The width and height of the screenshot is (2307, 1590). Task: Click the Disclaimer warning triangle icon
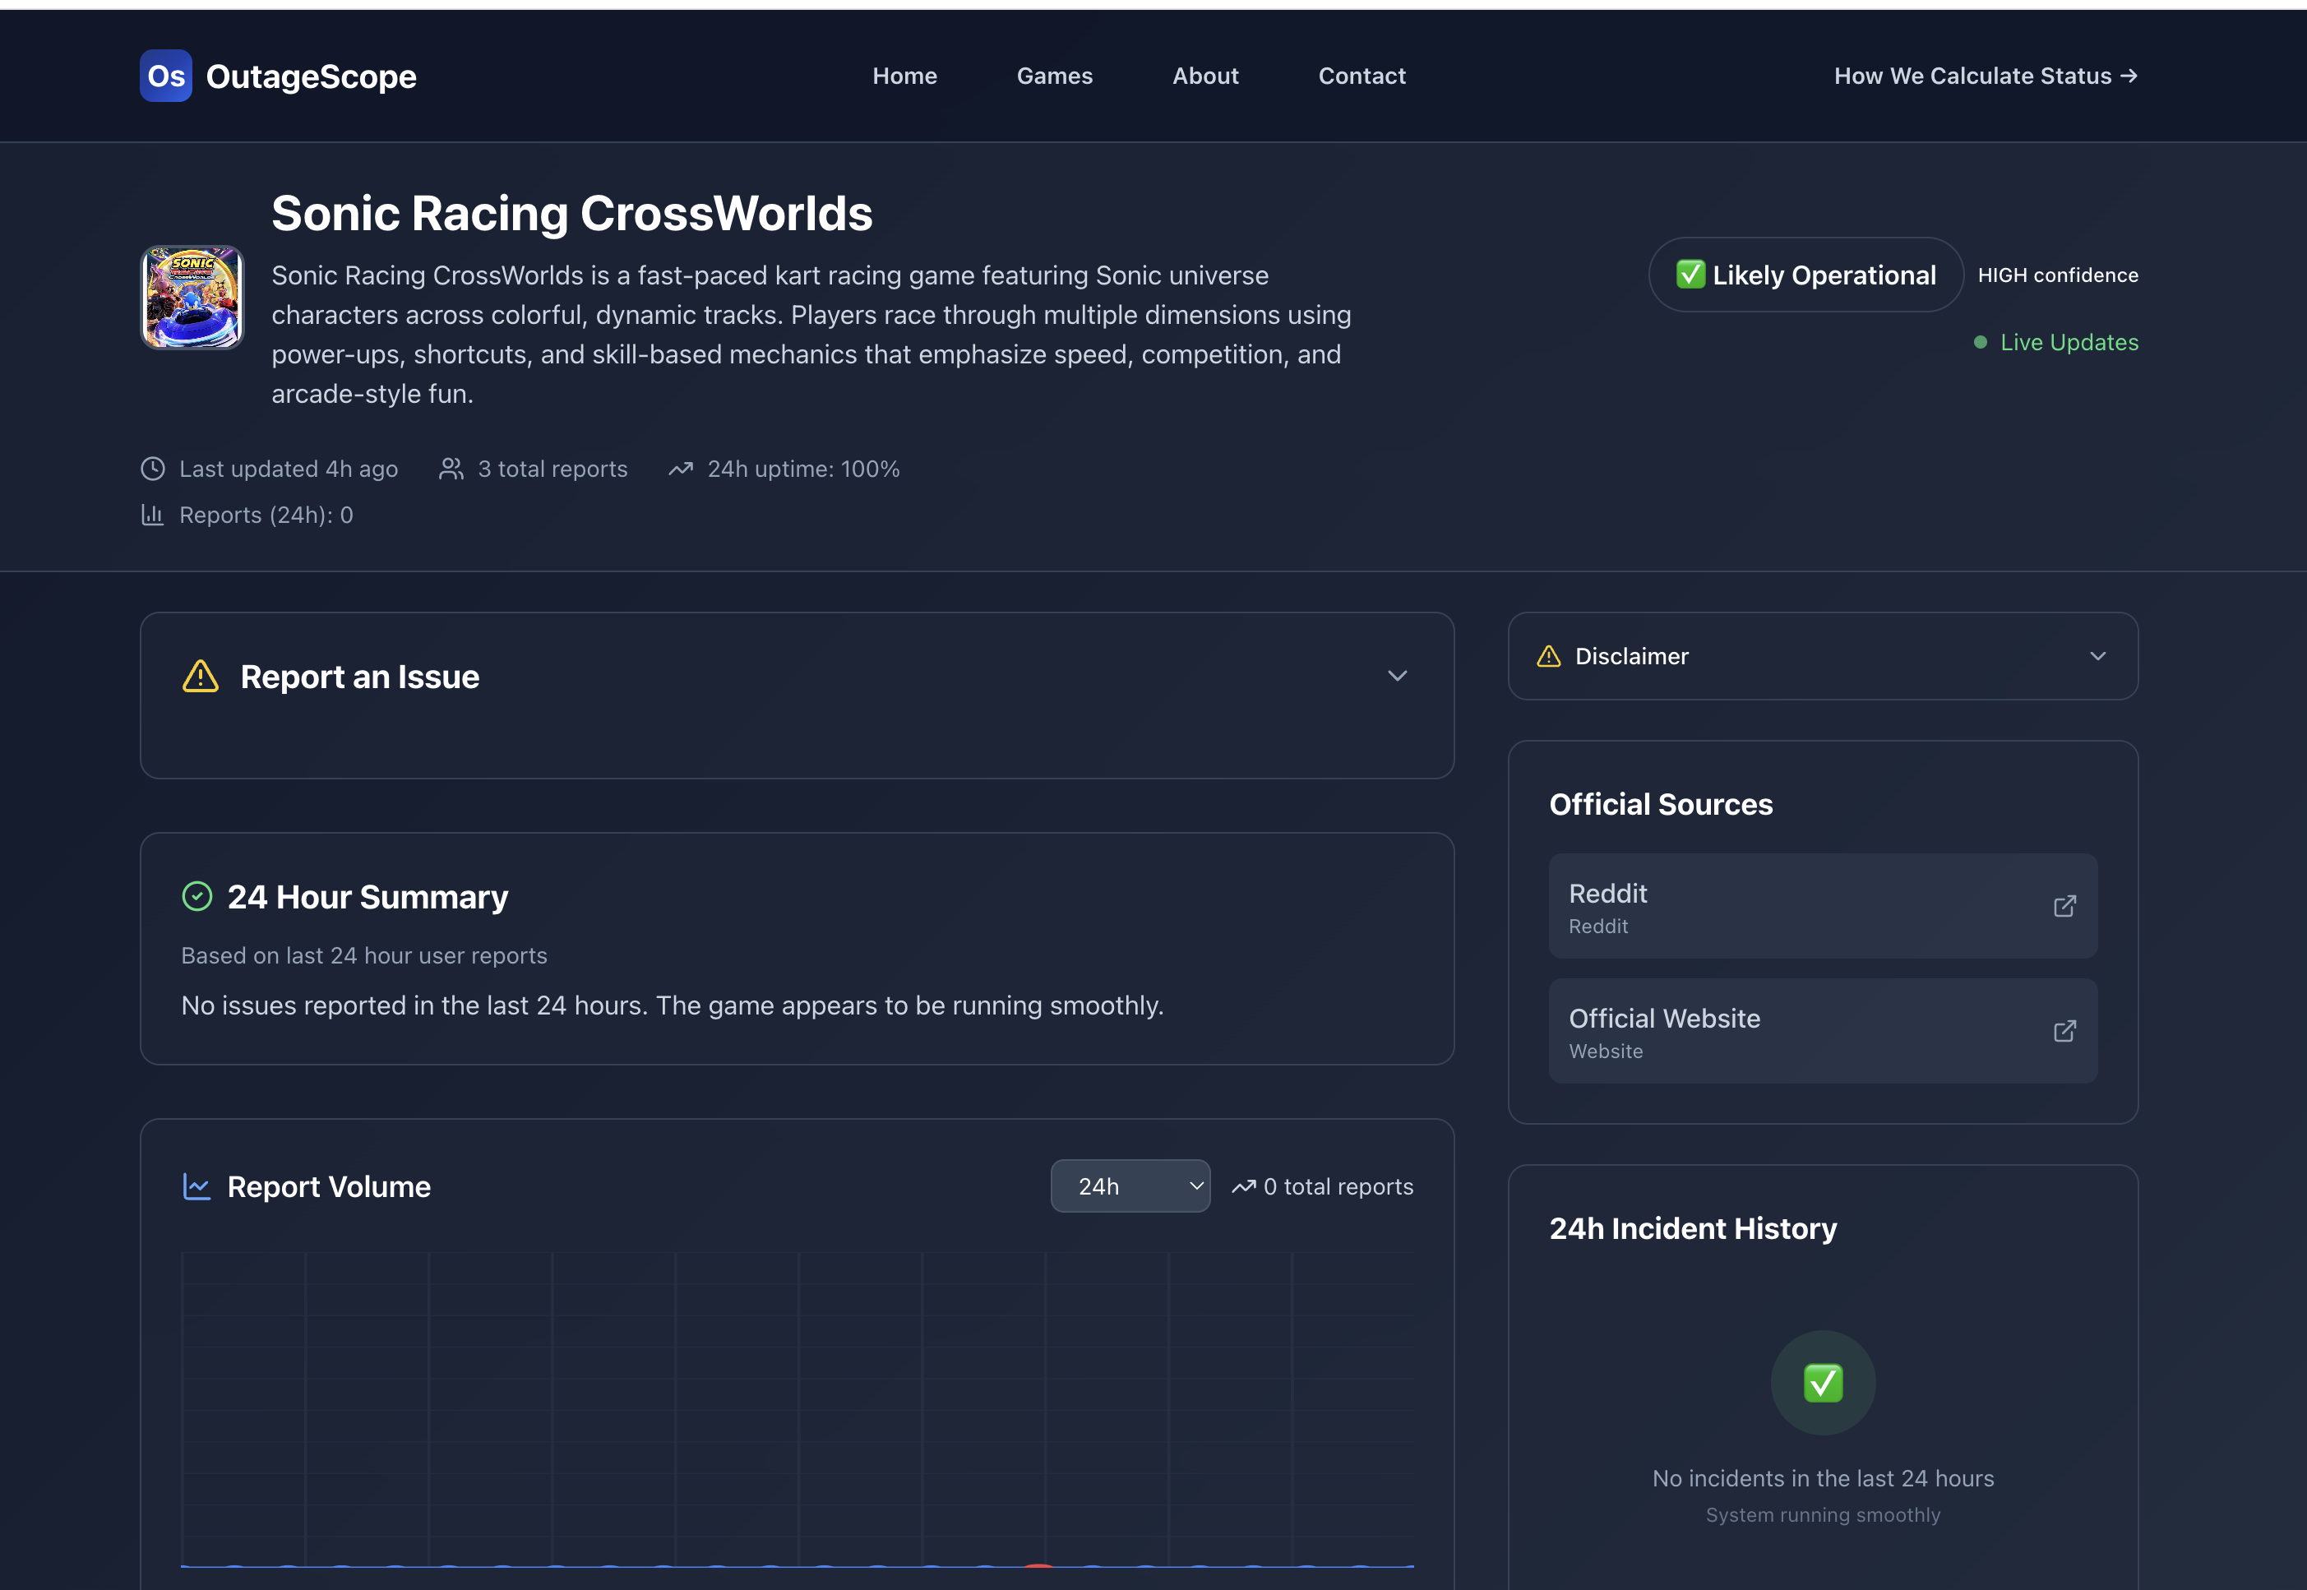[x=1549, y=657]
